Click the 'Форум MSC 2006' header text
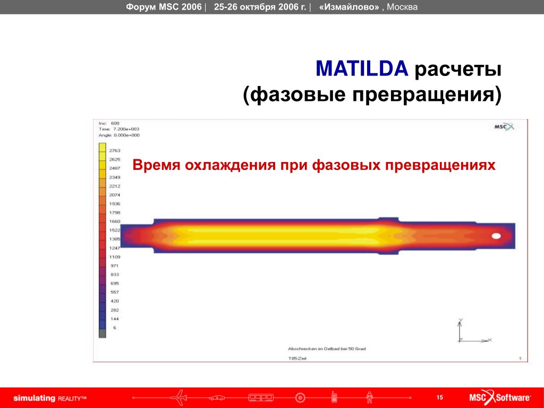The width and height of the screenshot is (544, 408). pyautogui.click(x=164, y=7)
